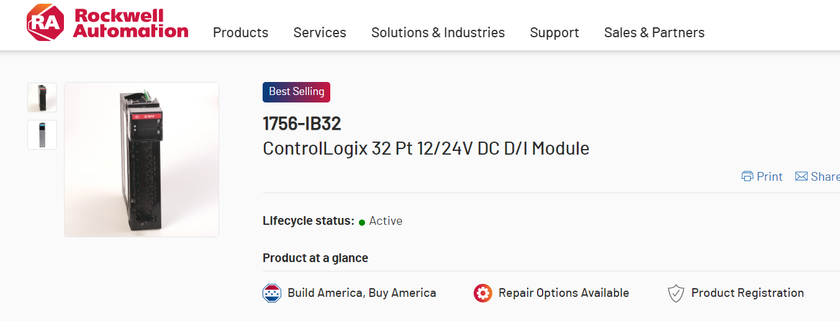Click the Product Registration shield icon
The height and width of the screenshot is (336, 840).
point(675,293)
